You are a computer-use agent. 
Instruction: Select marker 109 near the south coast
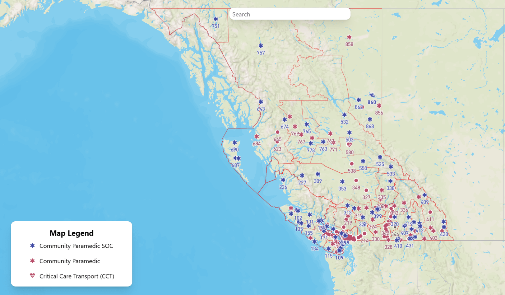339,251
